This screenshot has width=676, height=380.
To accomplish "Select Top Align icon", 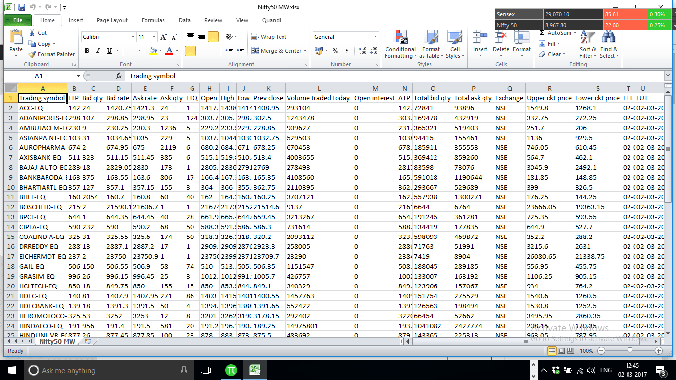I will pos(190,37).
